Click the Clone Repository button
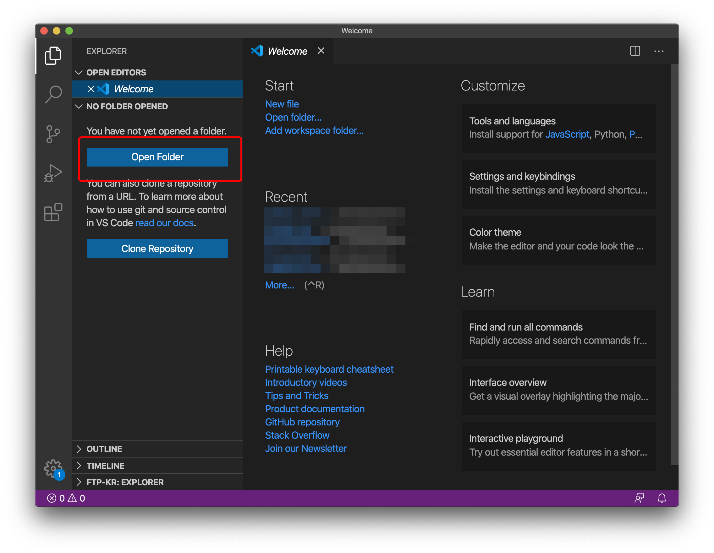The image size is (714, 553). click(x=157, y=249)
